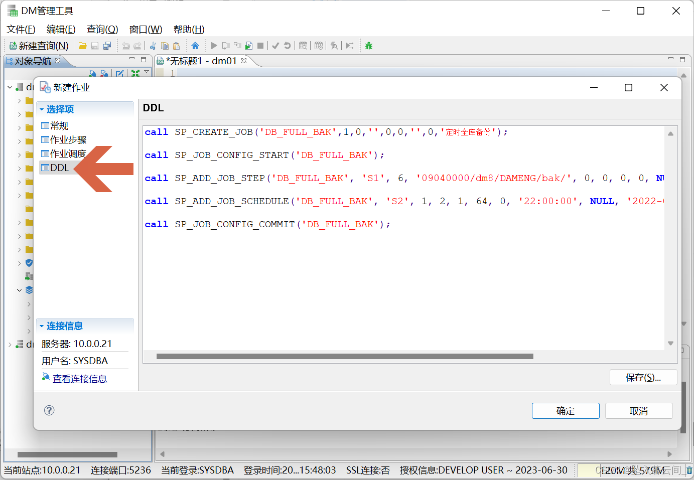Click the edit pencil icon in navigator

click(x=120, y=73)
